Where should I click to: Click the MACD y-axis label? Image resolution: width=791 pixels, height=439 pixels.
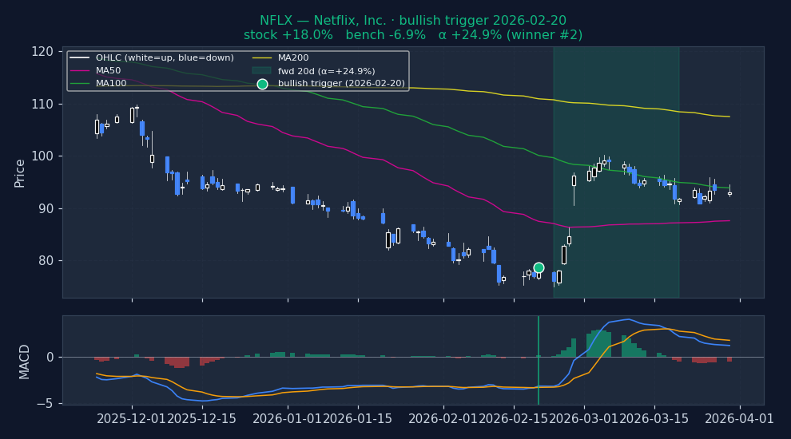(x=24, y=362)
